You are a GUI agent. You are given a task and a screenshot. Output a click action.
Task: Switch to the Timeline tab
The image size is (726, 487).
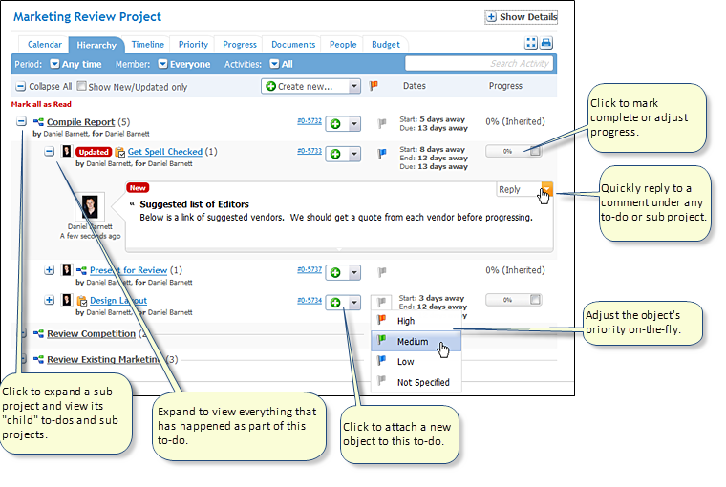click(148, 44)
